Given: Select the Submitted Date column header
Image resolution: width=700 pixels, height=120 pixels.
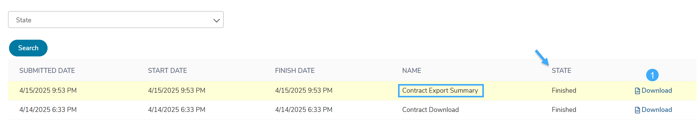Looking at the screenshot, I should (x=47, y=71).
